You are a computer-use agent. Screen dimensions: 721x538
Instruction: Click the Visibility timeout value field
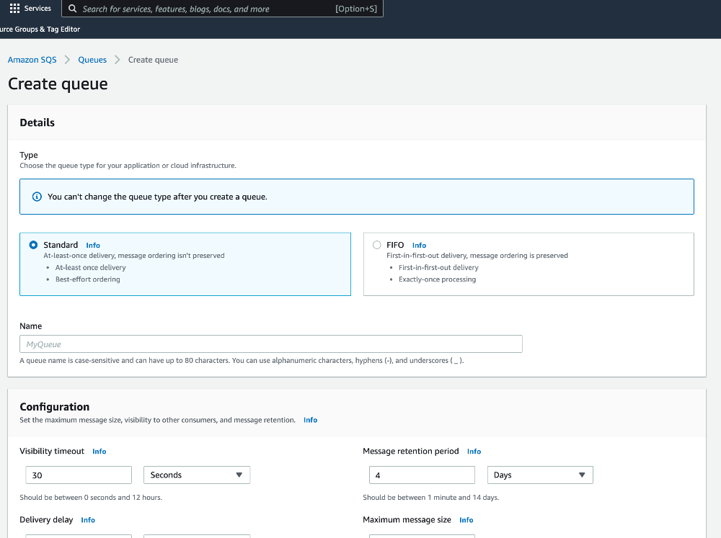79,475
